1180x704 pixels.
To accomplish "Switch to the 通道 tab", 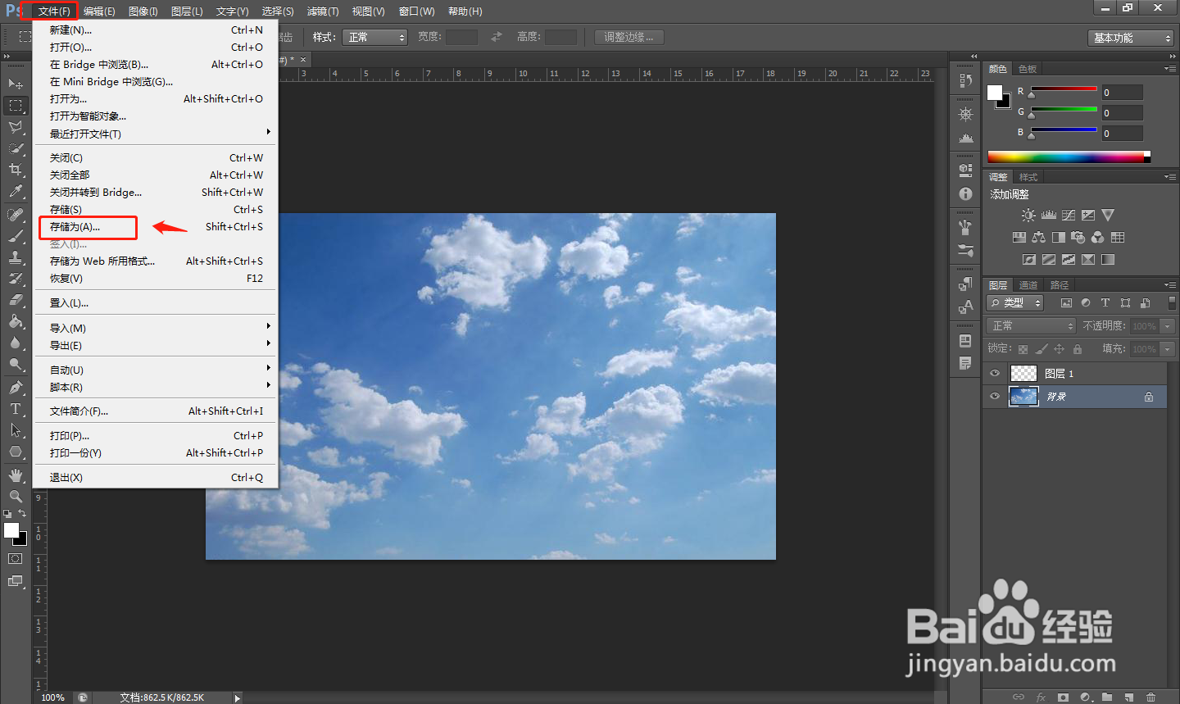I will pos(1028,285).
